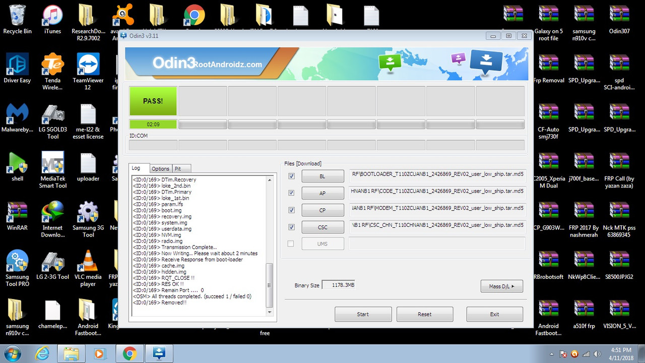Screen dimensions: 645x363
Task: Open Nck MTK pss archive
Action: (619, 219)
